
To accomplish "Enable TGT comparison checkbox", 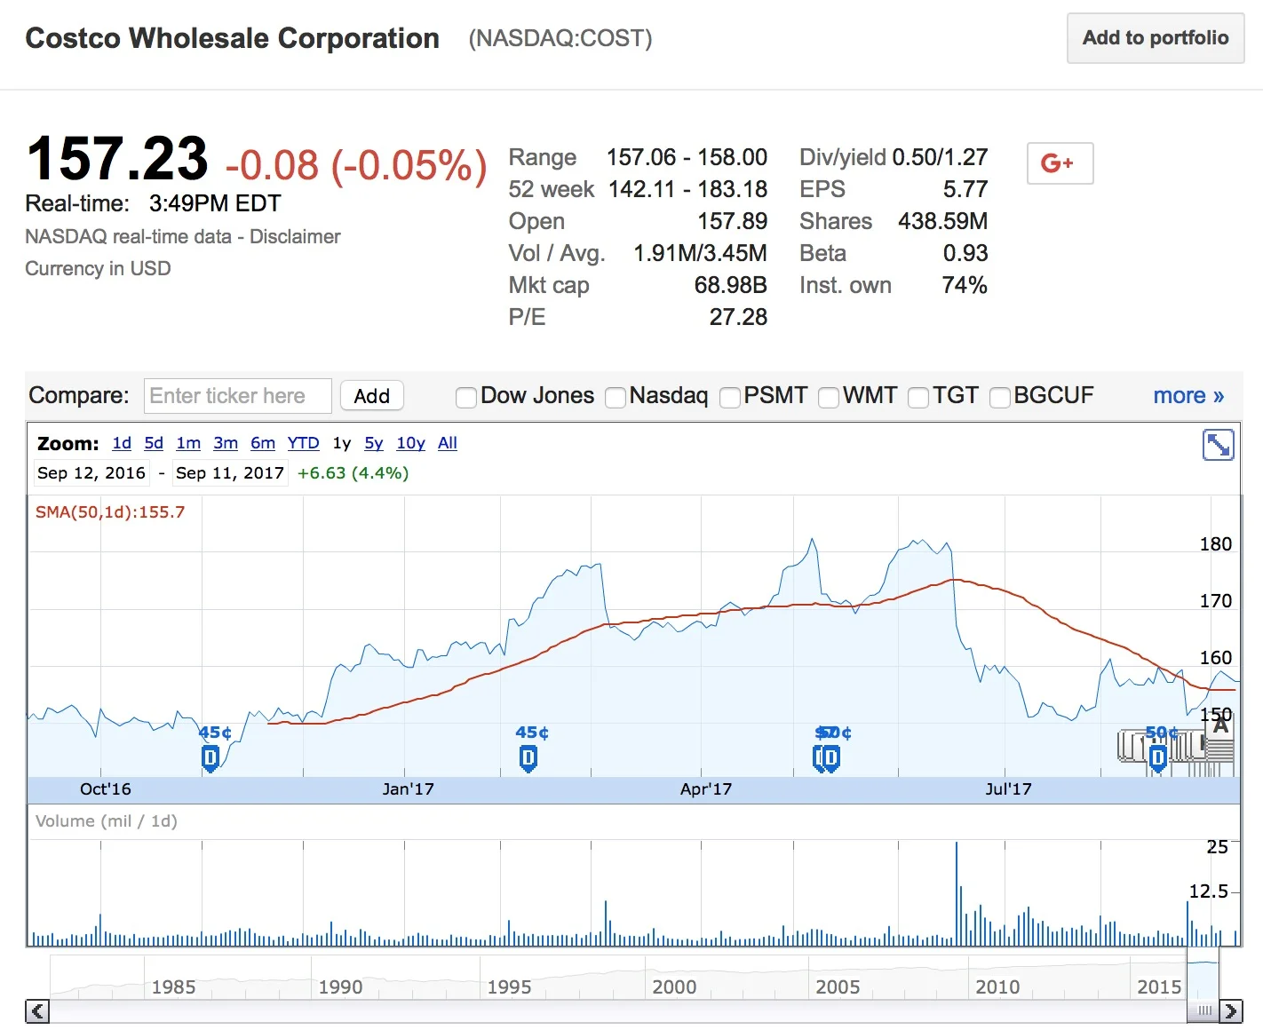I will click(917, 397).
